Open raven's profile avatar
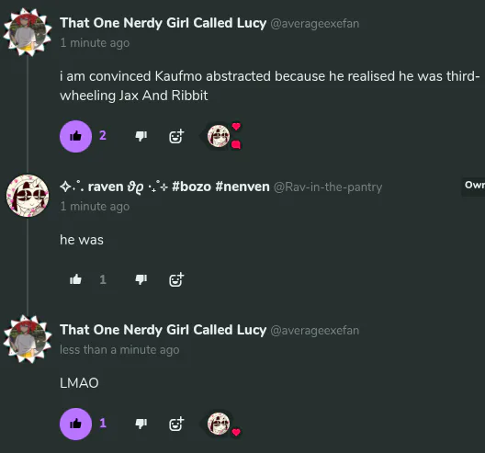The height and width of the screenshot is (453, 485). [28, 196]
